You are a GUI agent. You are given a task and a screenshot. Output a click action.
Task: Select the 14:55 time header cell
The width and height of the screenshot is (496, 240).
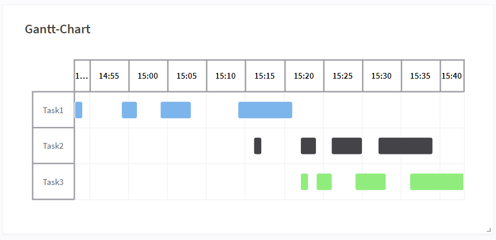click(x=109, y=76)
